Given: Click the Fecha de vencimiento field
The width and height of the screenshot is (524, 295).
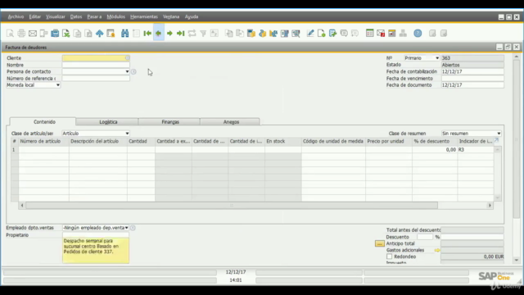Looking at the screenshot, I should coord(472,79).
